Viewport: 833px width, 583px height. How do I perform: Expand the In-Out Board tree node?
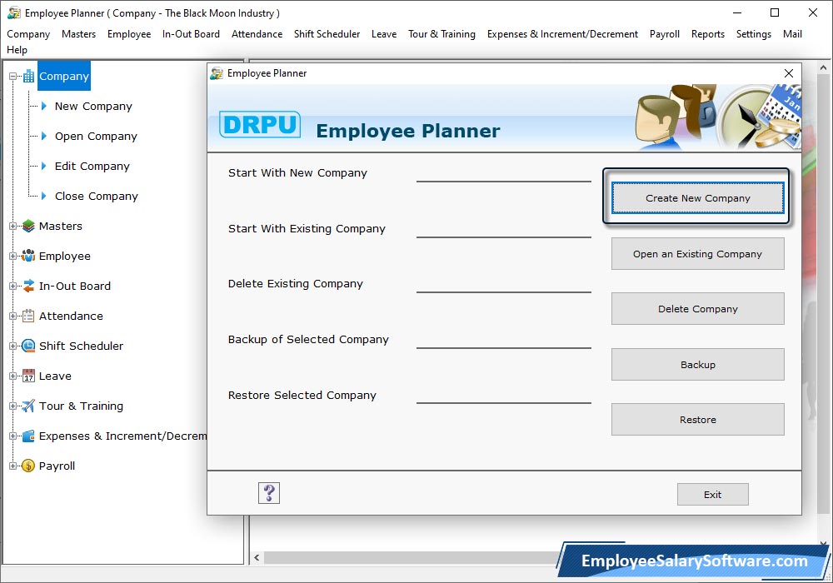pos(12,287)
